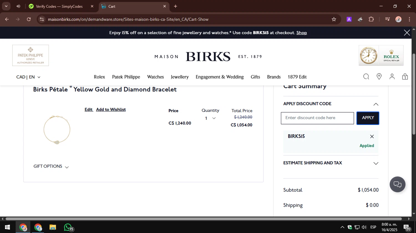Click the discount code input field
Screen dimensions: 416x233
click(317, 118)
